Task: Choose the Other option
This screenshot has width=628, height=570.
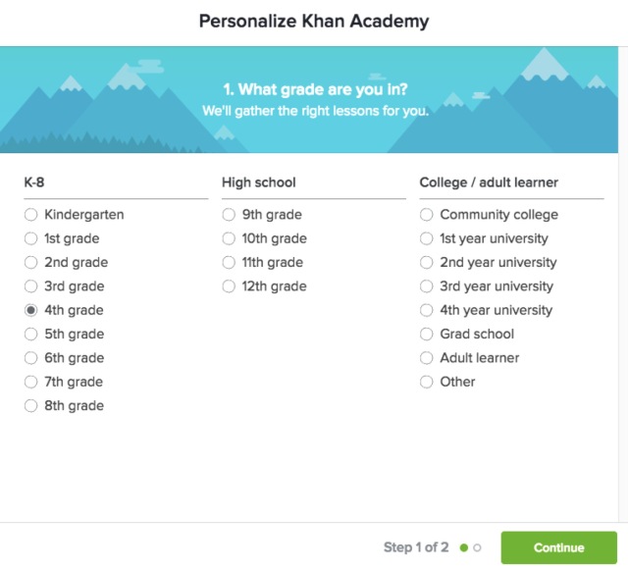Action: tap(427, 382)
